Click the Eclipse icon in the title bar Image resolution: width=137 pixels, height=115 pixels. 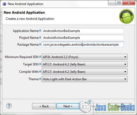click(x=4, y=4)
